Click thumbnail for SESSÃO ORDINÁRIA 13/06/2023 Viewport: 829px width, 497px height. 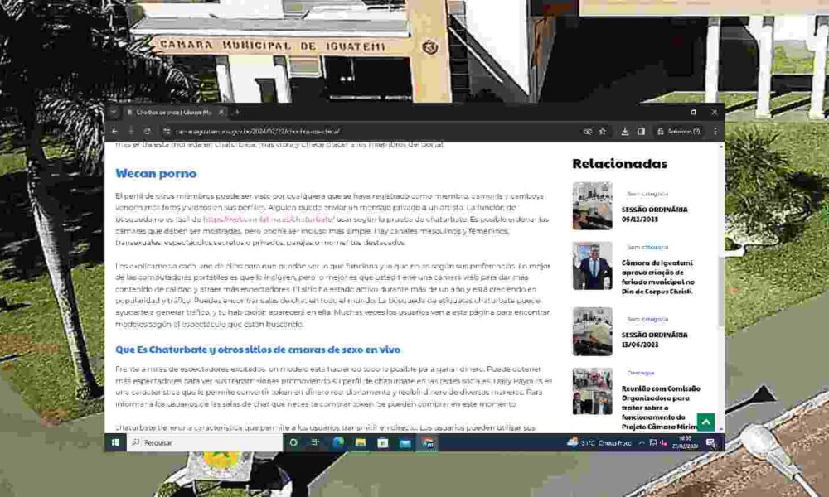click(x=592, y=331)
